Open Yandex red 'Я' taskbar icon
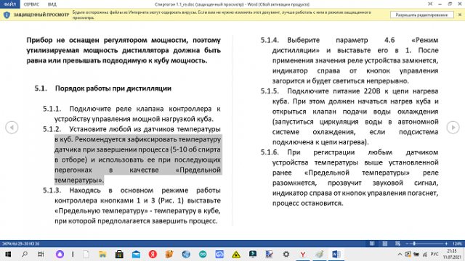 tap(153, 254)
